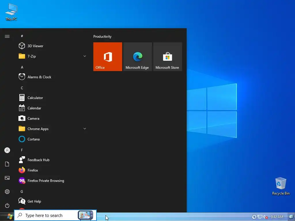
Task: Click the 'G' letter heading in app list
Action: point(22,191)
